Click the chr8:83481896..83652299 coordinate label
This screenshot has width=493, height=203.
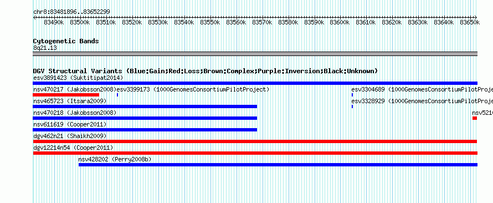tap(71, 12)
